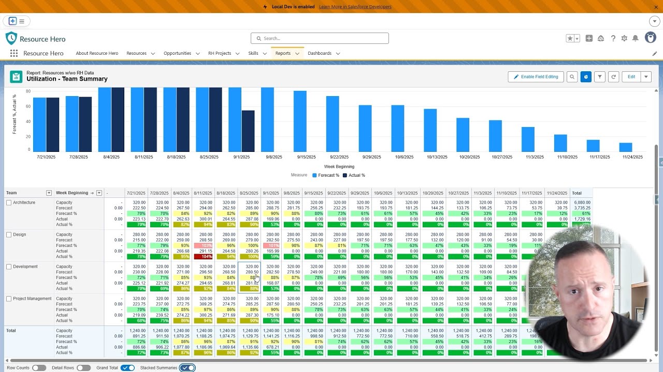
Task: Click the navigation bar edit pencil icon
Action: (x=655, y=53)
